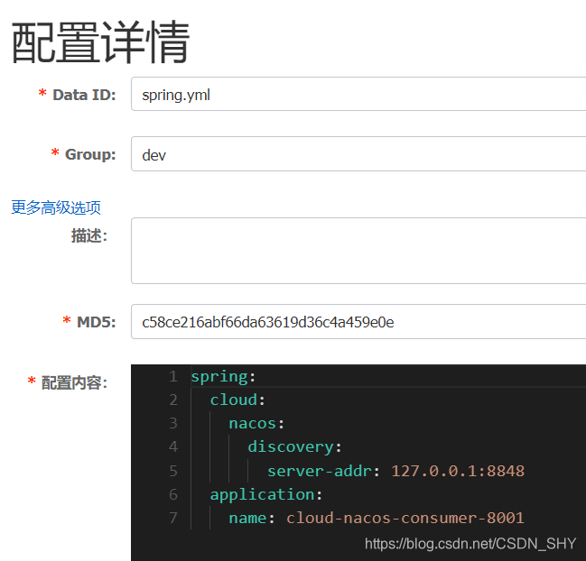
Task: Click the 配置详情 page heading
Action: (x=101, y=41)
